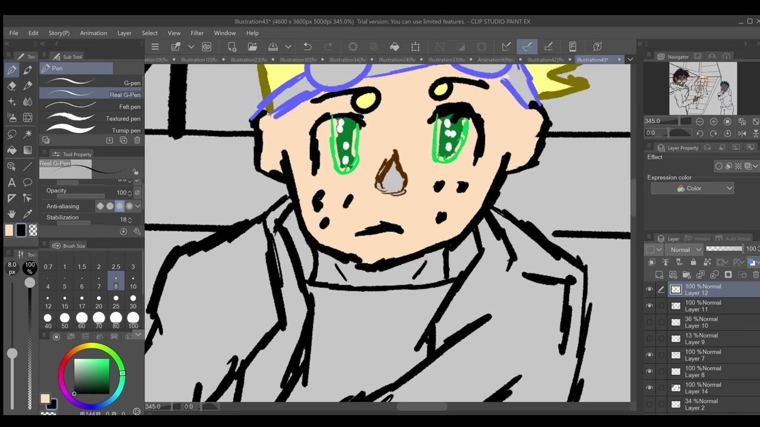760x427 pixels.
Task: Click the Scale/Rotate transform icon
Action: tap(415, 46)
